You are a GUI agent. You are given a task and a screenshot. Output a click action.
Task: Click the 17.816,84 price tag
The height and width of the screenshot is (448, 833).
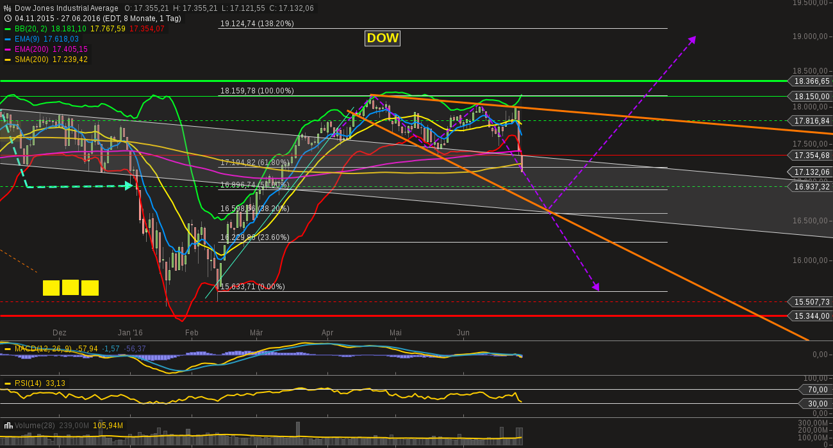811,121
